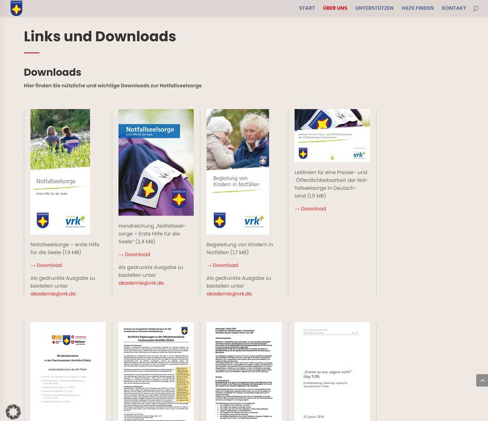
Task: Select ÜBER UNS in navigation
Action: 335,8
